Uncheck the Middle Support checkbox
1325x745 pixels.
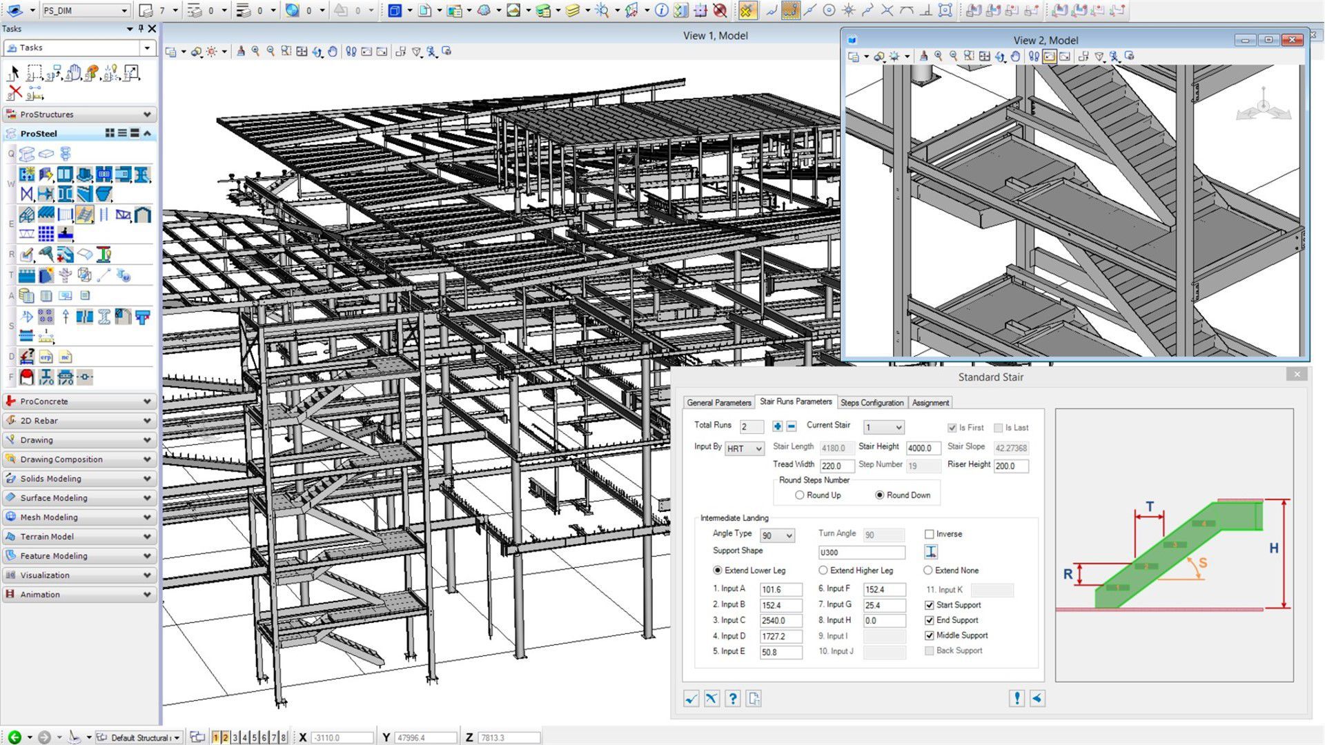pos(930,635)
